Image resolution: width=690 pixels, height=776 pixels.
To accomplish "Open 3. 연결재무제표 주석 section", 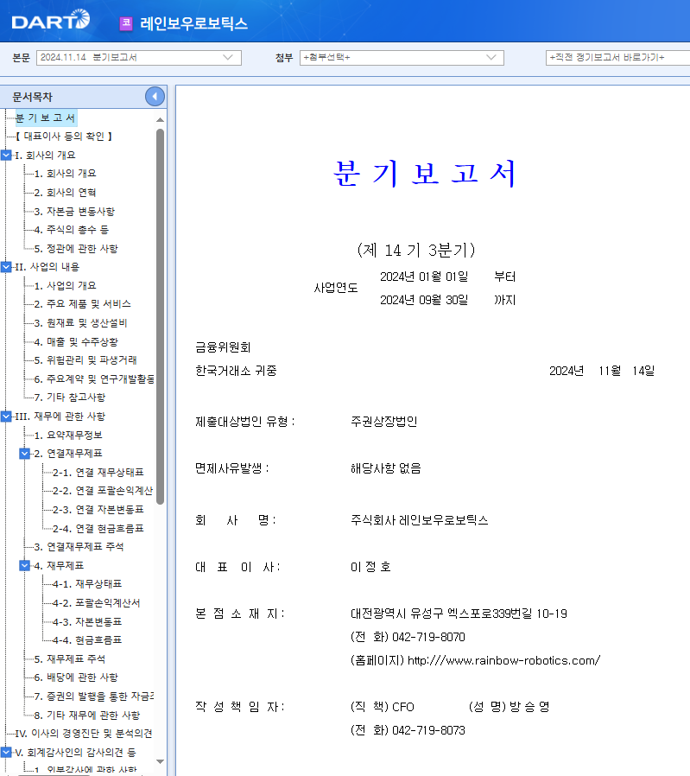I will pos(79,547).
